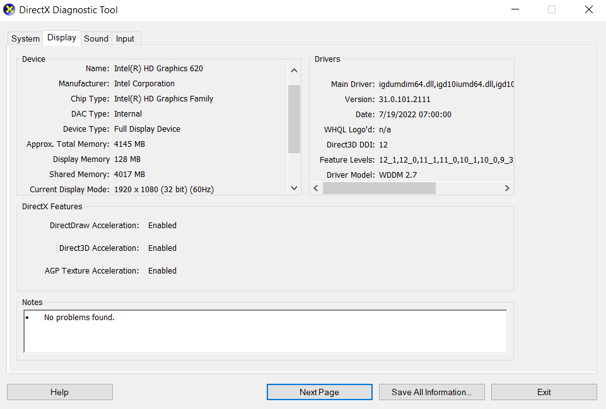Click the Device panel vertical scrollbar thumb
Viewport: 606px width, 409px height.
(294, 119)
